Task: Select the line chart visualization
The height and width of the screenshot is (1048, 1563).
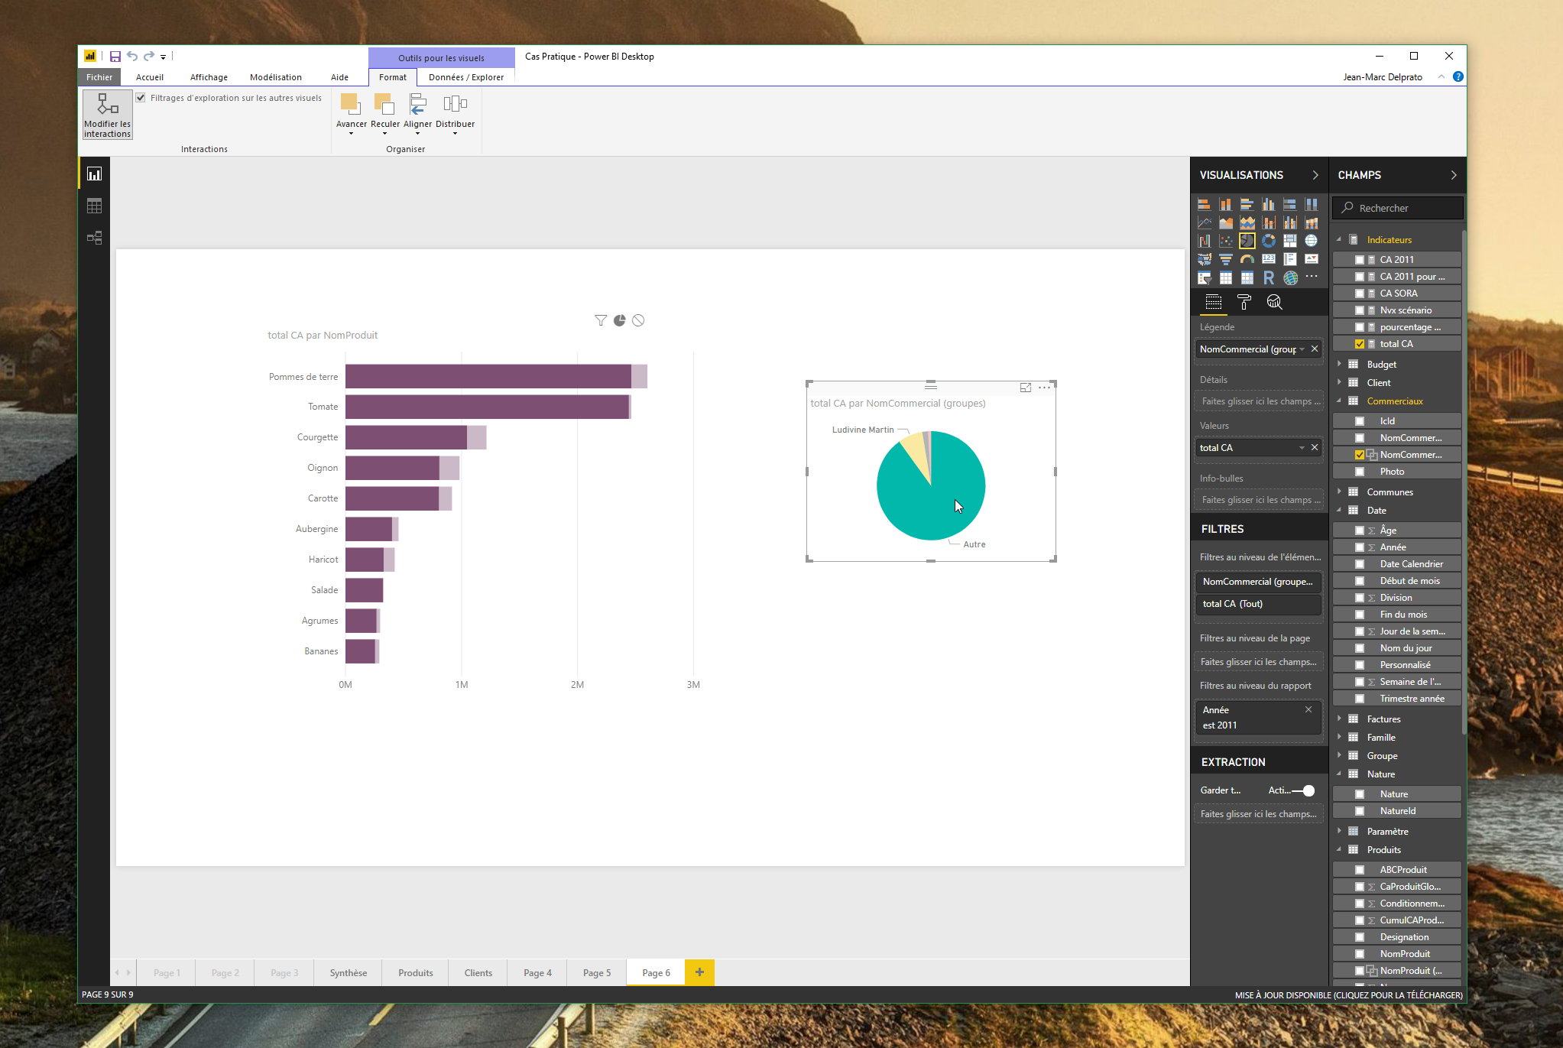Action: (x=1204, y=222)
